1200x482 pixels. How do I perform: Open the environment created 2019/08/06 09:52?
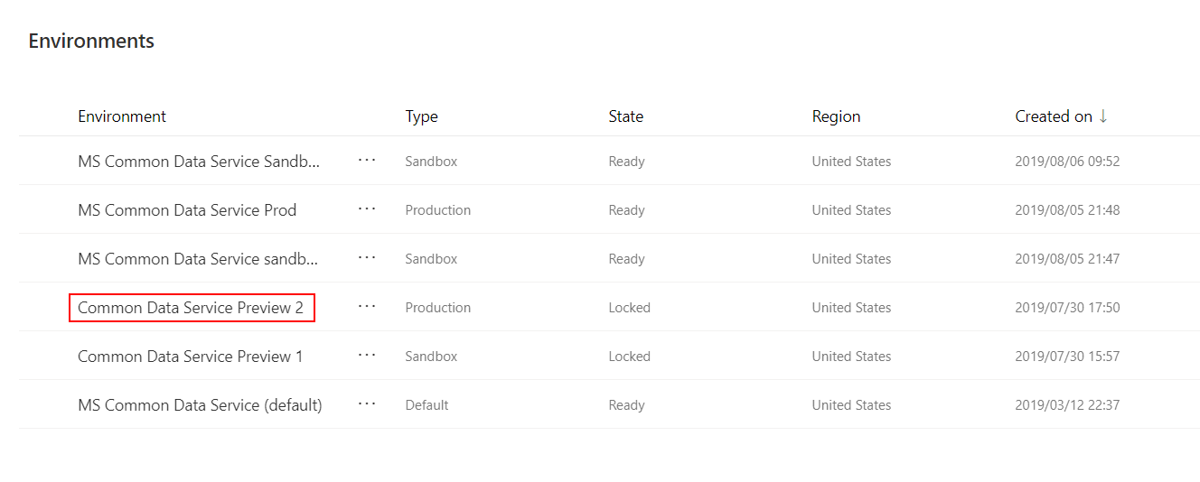(x=199, y=162)
